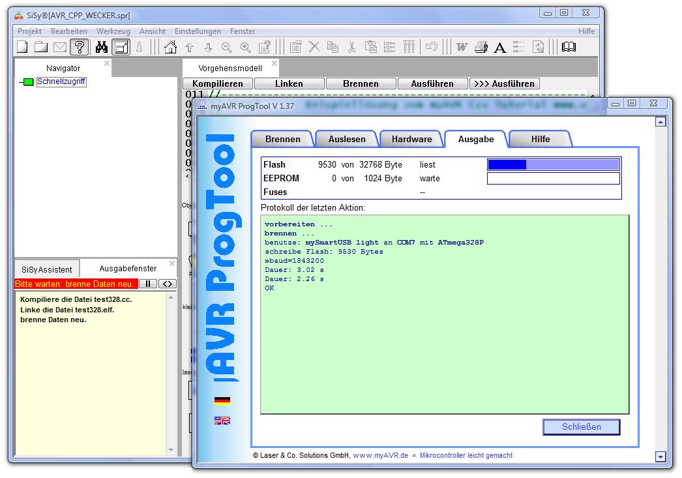Viewport: 682px width, 478px height.
Task: Click the open folder toolbar icon
Action: [41, 47]
